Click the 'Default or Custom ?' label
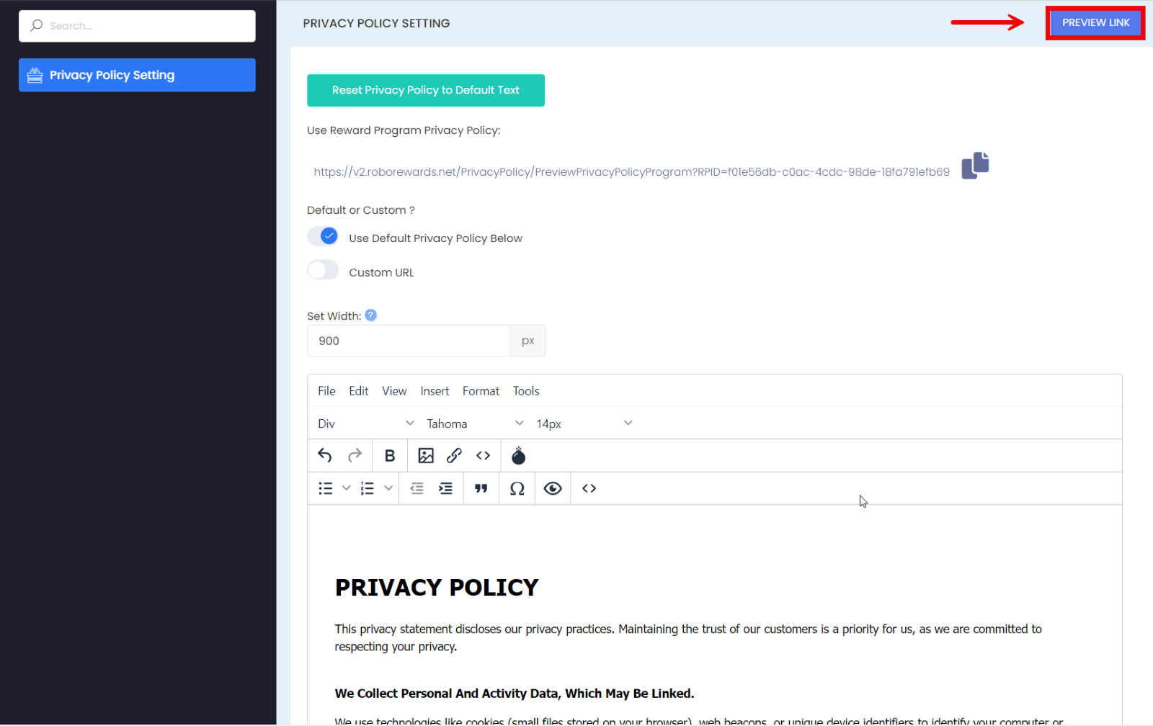The height and width of the screenshot is (726, 1153). 361,210
